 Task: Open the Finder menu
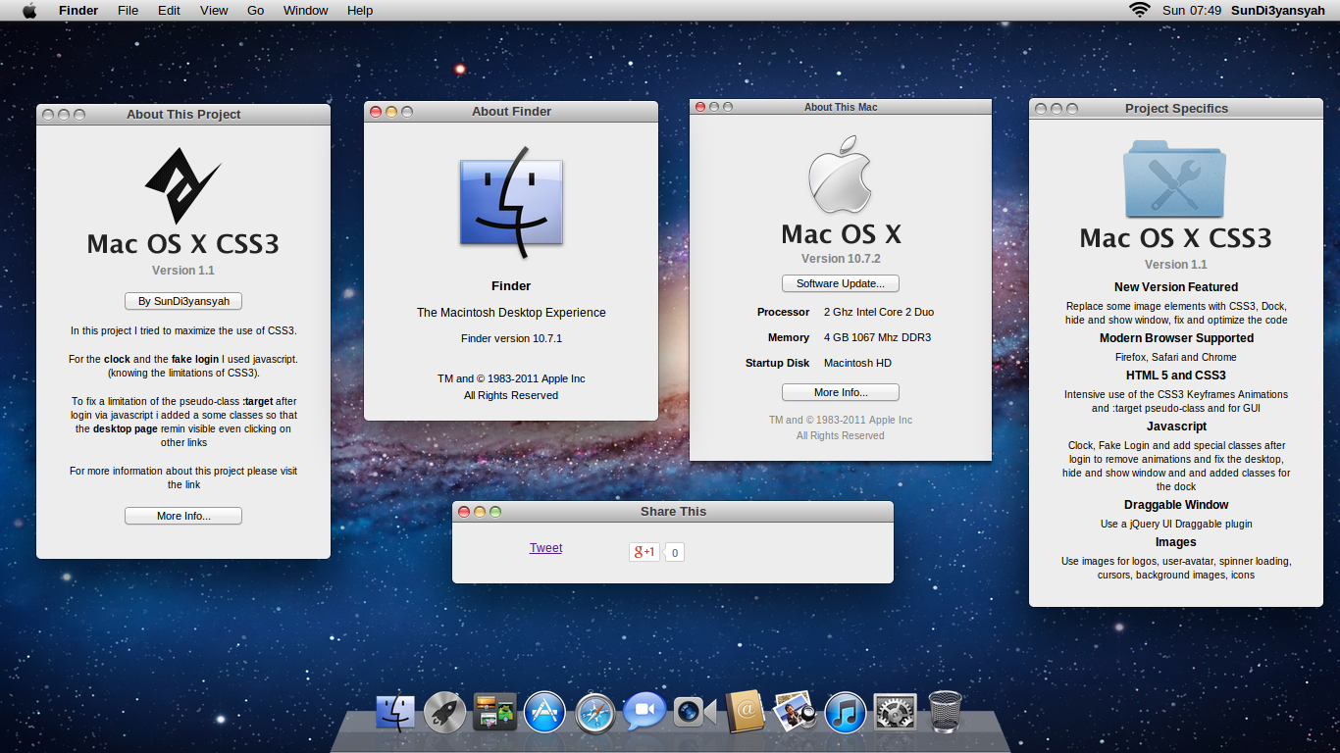[x=78, y=10]
